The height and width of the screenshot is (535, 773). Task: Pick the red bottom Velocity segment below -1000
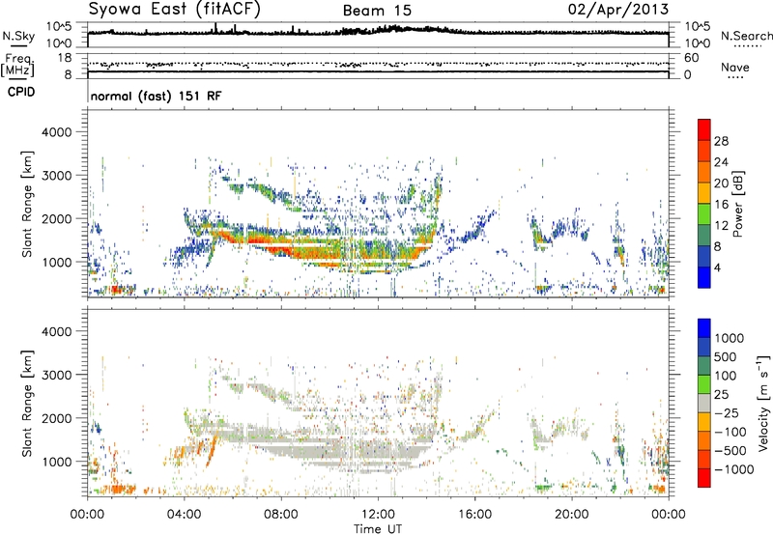click(704, 478)
